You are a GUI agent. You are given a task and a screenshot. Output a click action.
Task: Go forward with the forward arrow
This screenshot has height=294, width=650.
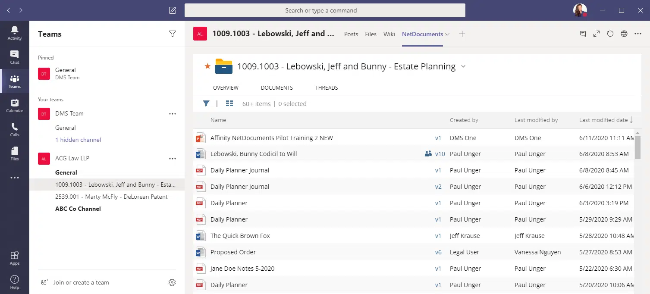click(21, 10)
